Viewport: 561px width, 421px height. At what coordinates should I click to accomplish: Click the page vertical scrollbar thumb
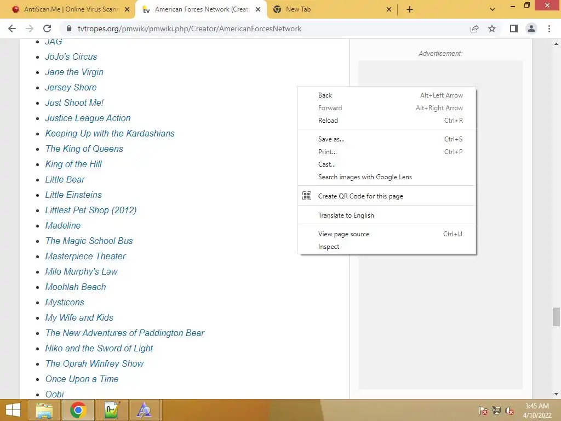click(556, 317)
